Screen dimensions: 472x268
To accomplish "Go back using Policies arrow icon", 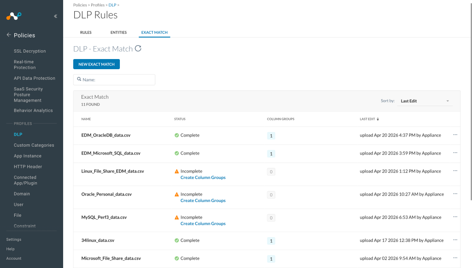I will coord(9,35).
